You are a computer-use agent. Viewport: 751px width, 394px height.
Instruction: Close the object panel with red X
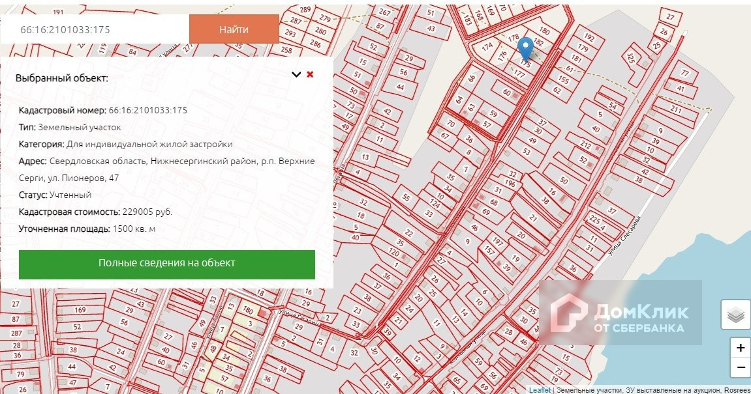pos(310,74)
